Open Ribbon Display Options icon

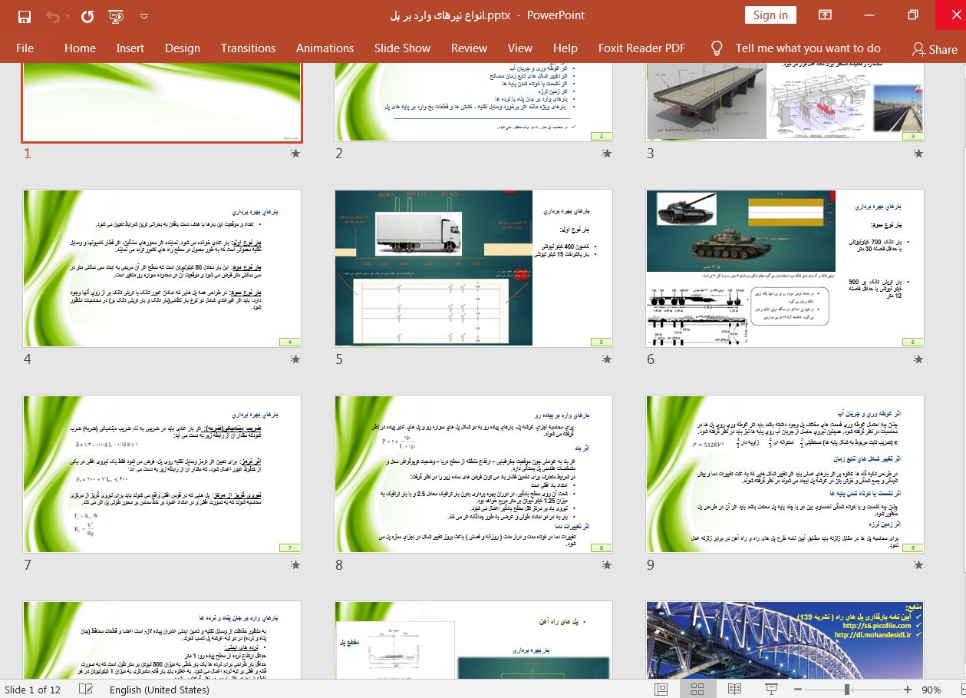825,15
